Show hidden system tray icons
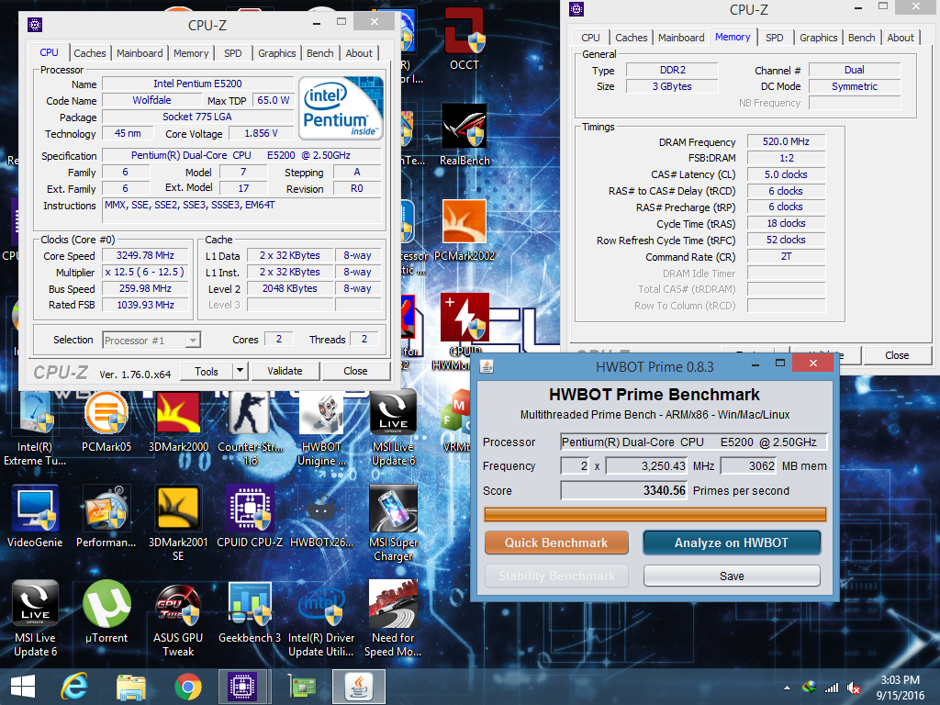The width and height of the screenshot is (940, 705). pyautogui.click(x=787, y=688)
